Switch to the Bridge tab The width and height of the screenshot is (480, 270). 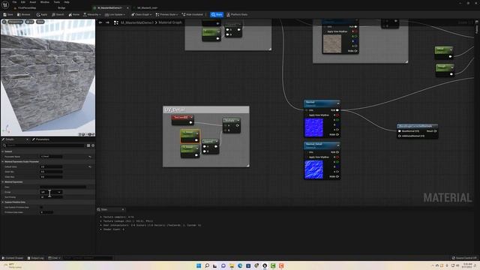tap(61, 8)
